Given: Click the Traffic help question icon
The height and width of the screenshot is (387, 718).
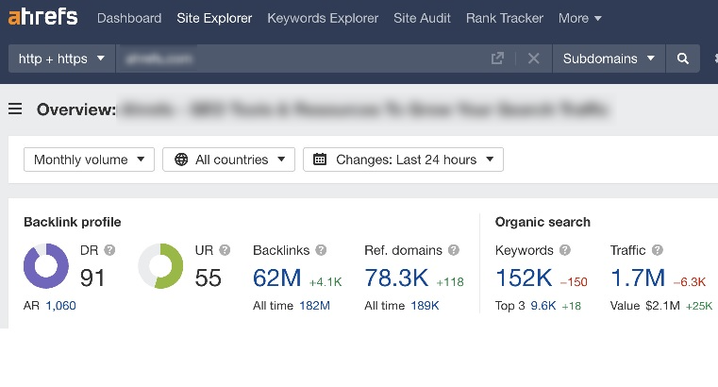Looking at the screenshot, I should pos(657,250).
